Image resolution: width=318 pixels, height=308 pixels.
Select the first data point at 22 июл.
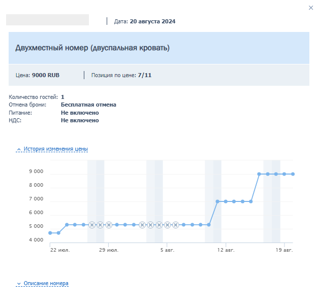tap(50, 233)
